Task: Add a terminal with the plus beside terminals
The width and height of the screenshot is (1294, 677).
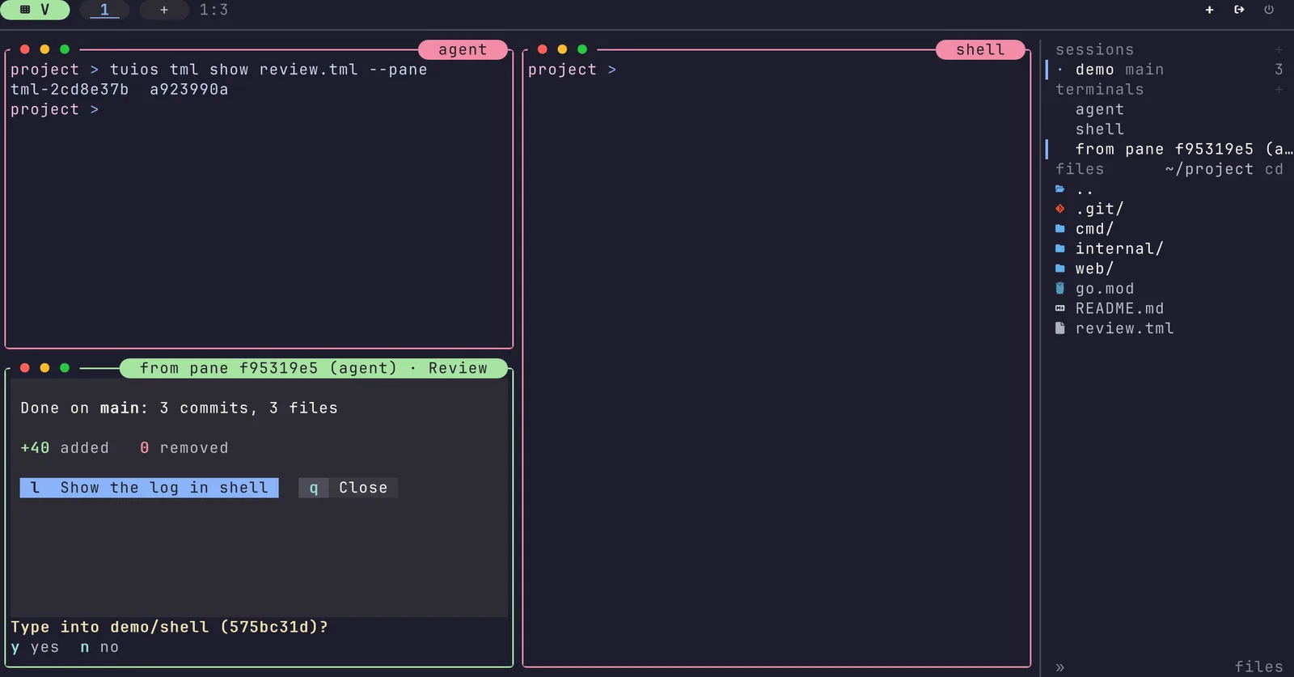Action: 1279,90
